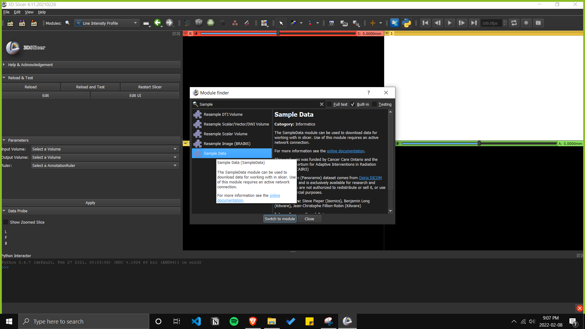The height and width of the screenshot is (329, 585).
Task: Collapse the Reload & Test section
Action: tap(91, 78)
